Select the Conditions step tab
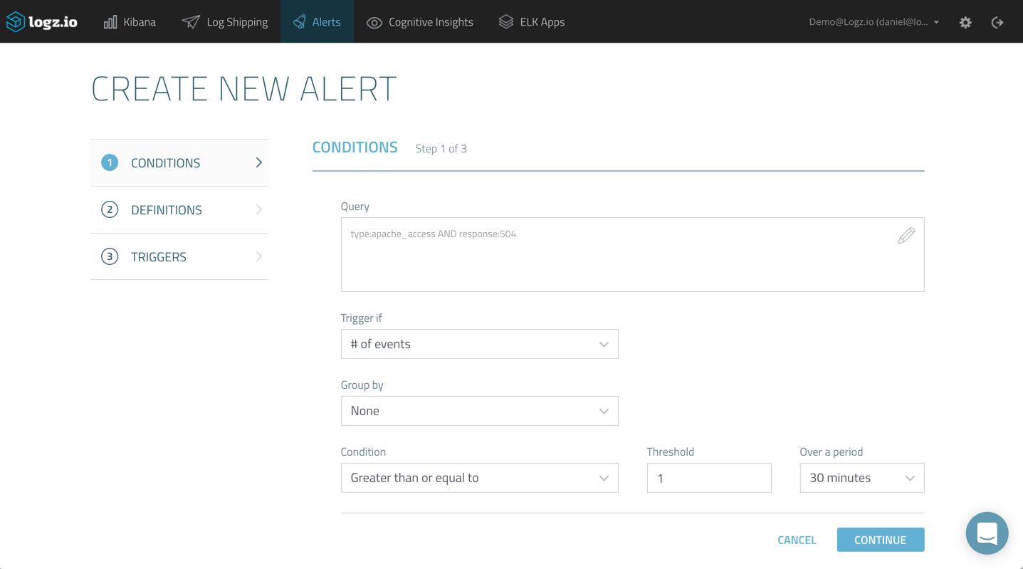Viewport: 1023px width, 569px height. point(179,163)
